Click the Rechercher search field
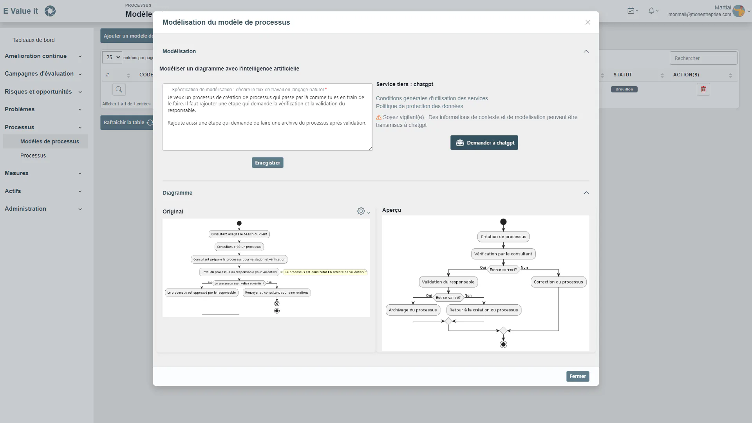This screenshot has width=752, height=423. (x=703, y=58)
